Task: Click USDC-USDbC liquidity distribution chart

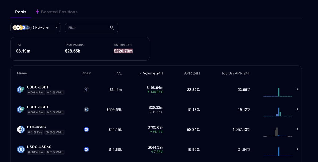Action: pyautogui.click(x=278, y=152)
